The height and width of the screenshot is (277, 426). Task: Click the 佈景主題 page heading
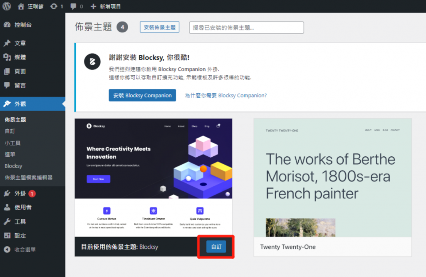(x=94, y=27)
